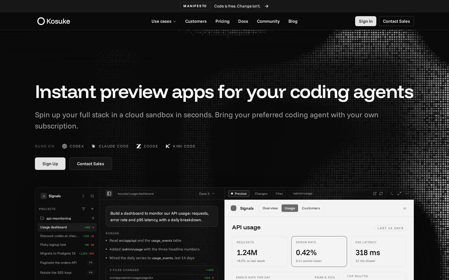Click the Kosuke logo in header
Viewport: 449px width, 280px height.
pos(54,21)
